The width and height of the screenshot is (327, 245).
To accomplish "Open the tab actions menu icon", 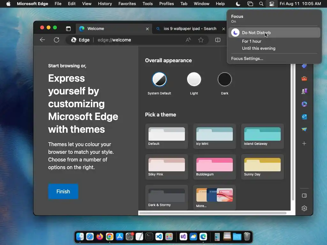I will [x=68, y=29].
